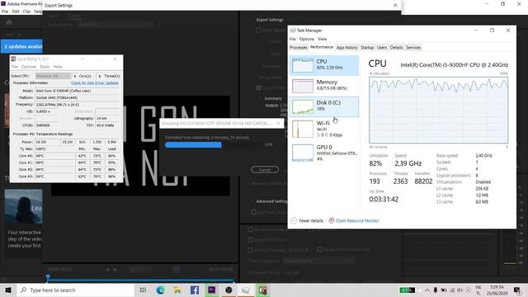Click the blue encoding progress bar
This screenshot has height=297, width=528.
[x=193, y=145]
